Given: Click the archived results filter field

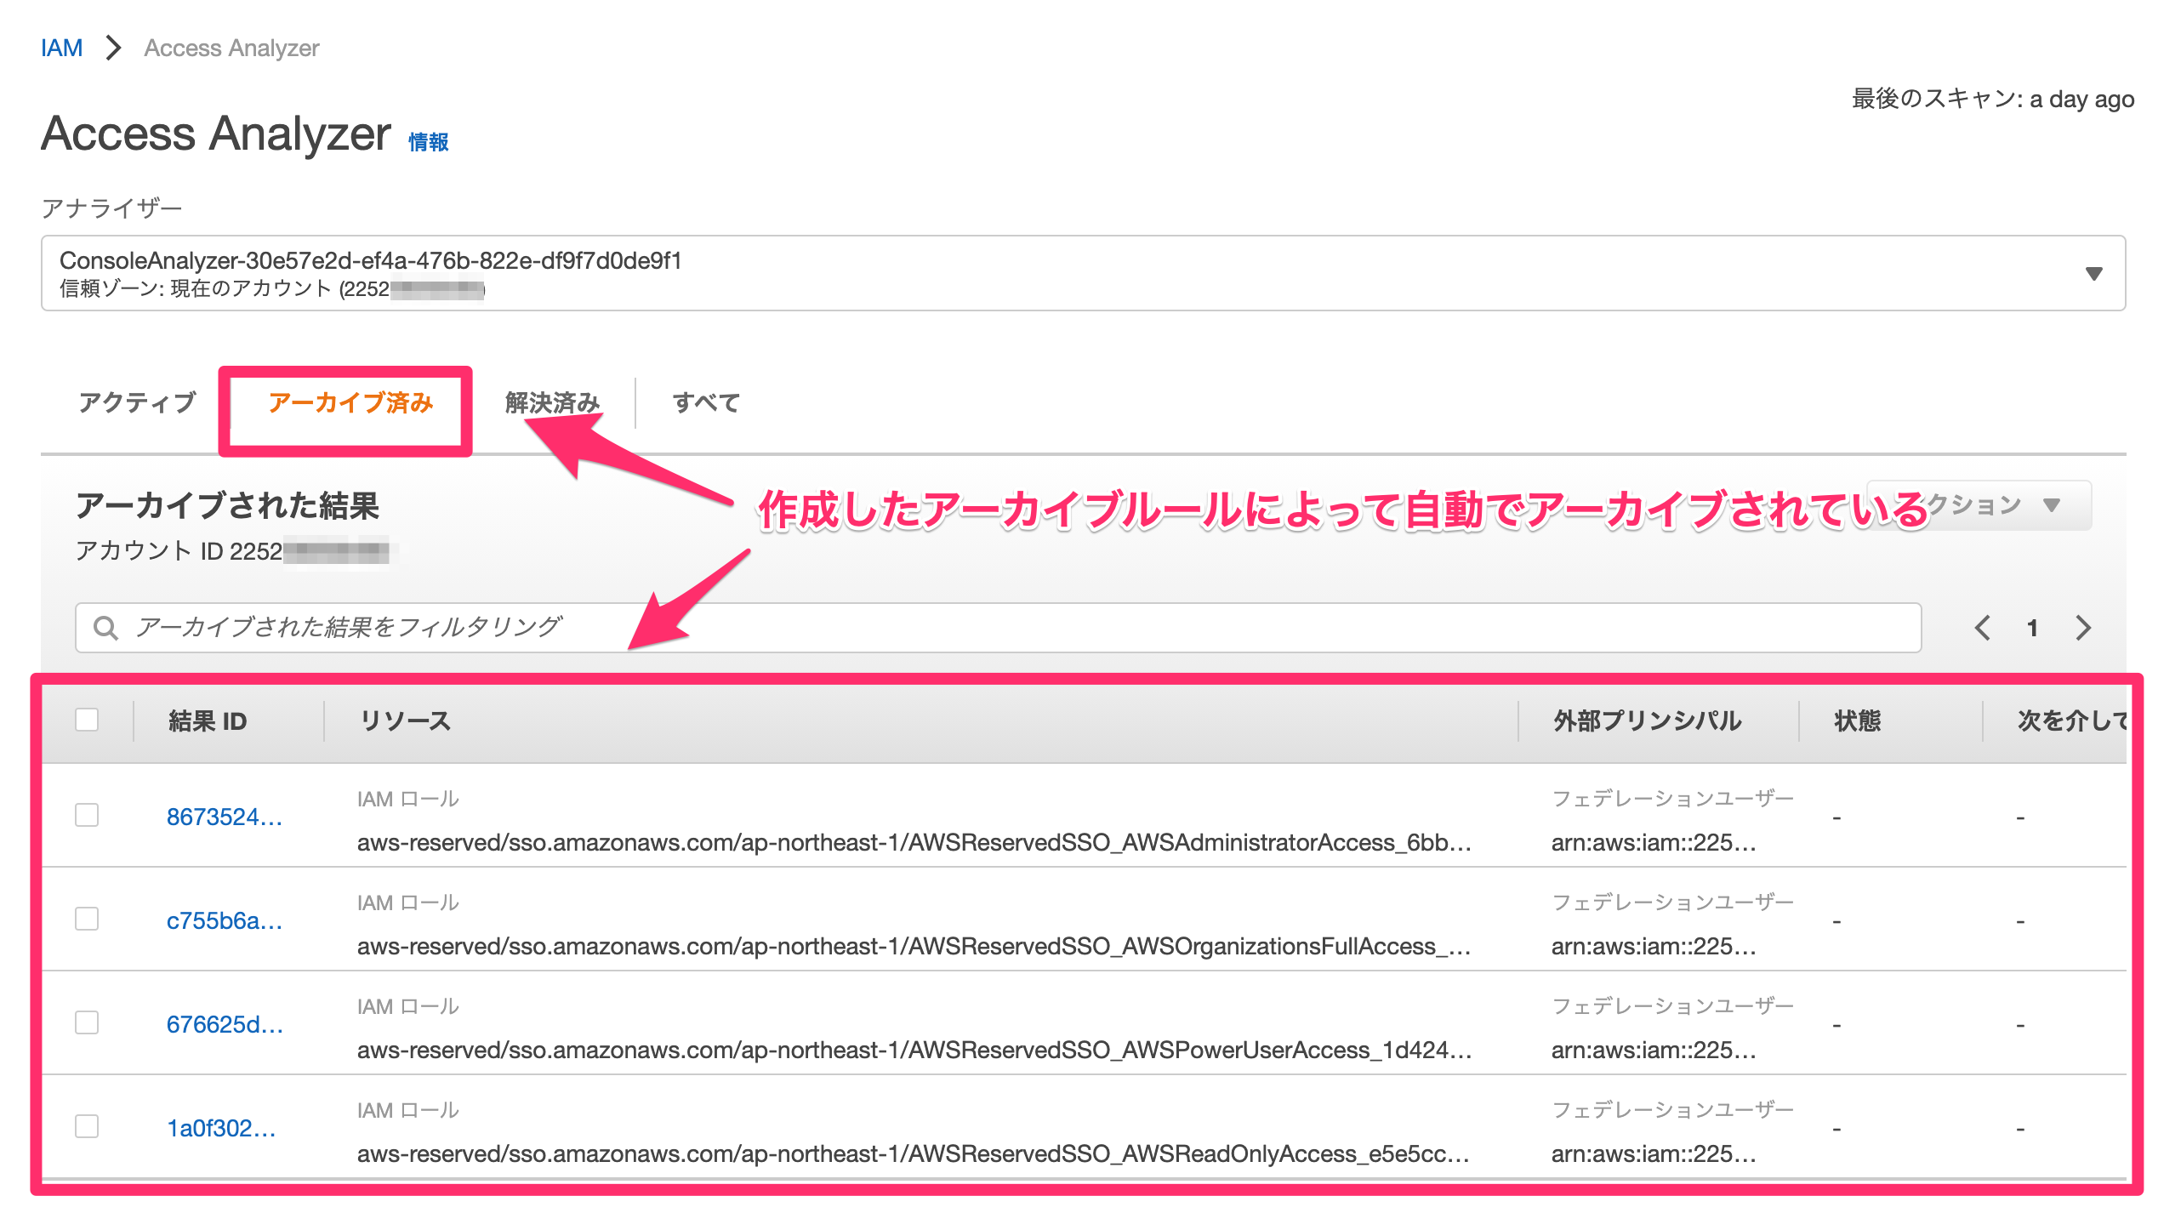Looking at the screenshot, I should [x=998, y=628].
